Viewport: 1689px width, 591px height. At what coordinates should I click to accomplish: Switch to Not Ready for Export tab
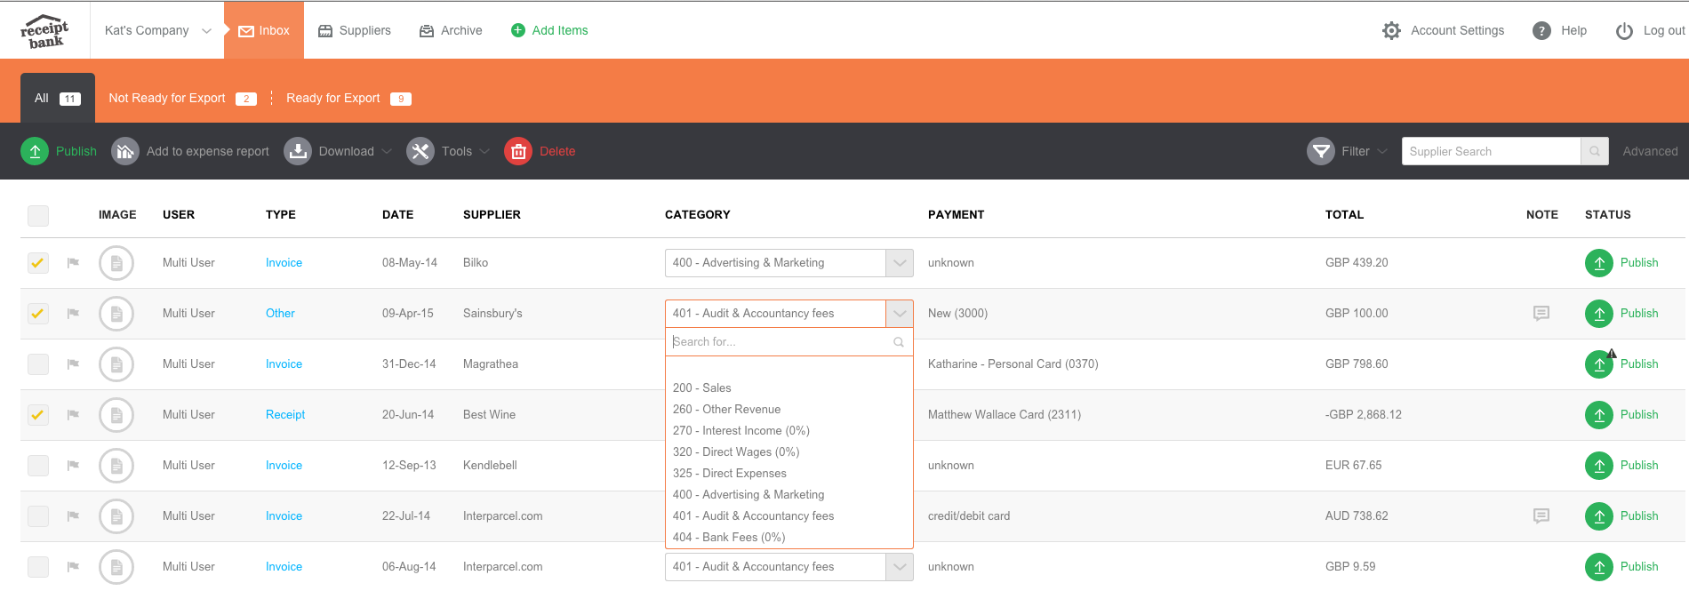pyautogui.click(x=167, y=98)
